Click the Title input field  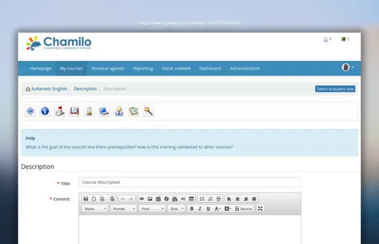[x=189, y=182]
